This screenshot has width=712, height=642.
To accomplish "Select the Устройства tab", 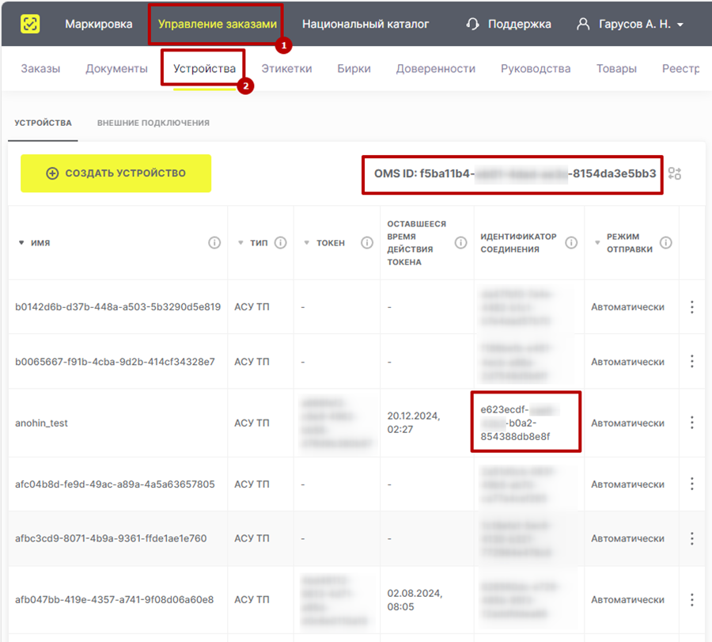I will (204, 69).
